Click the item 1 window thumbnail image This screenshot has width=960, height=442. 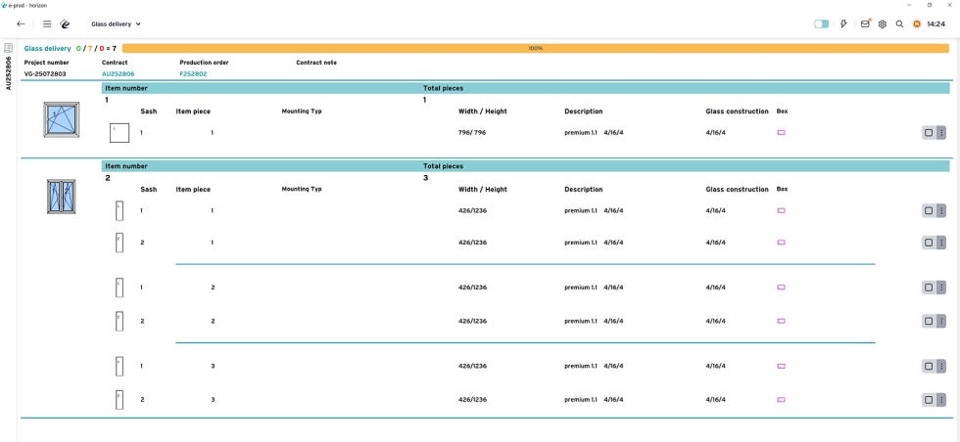coord(61,119)
